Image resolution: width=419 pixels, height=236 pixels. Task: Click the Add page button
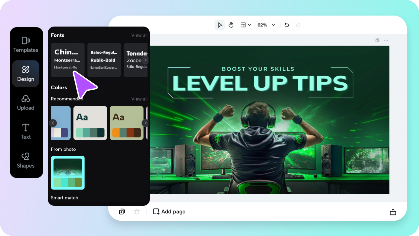coord(169,211)
